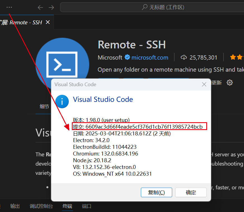
Task: Click the download cloud icon
Action: click(184, 57)
